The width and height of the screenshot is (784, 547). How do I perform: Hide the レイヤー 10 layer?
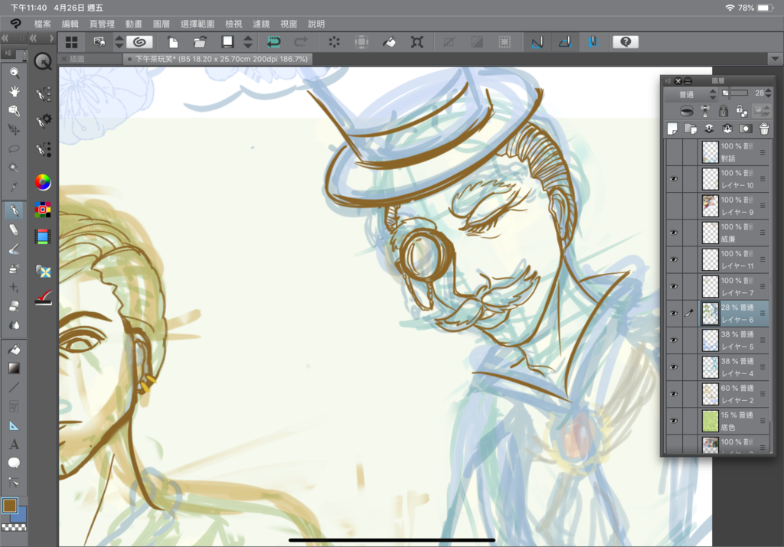(674, 179)
